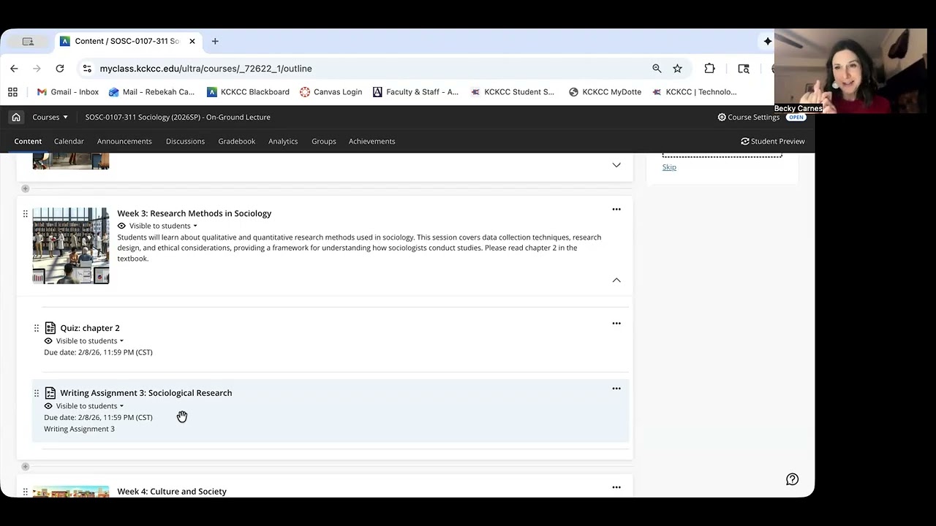Open the Faculty & Staff bookmark
Viewport: 936px width, 526px height.
click(415, 92)
